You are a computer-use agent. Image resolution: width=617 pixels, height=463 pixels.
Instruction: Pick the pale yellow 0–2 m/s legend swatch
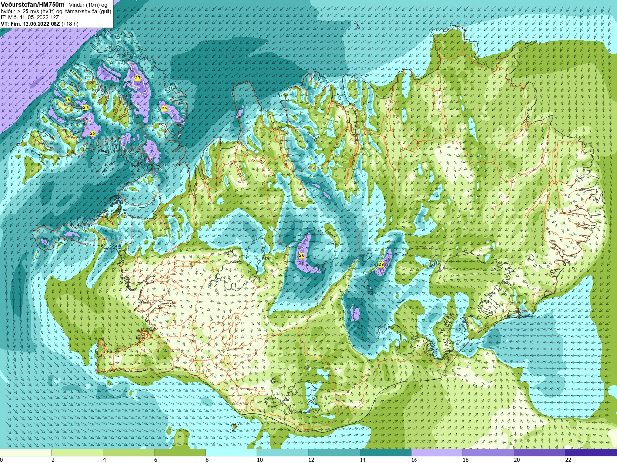pyautogui.click(x=26, y=453)
